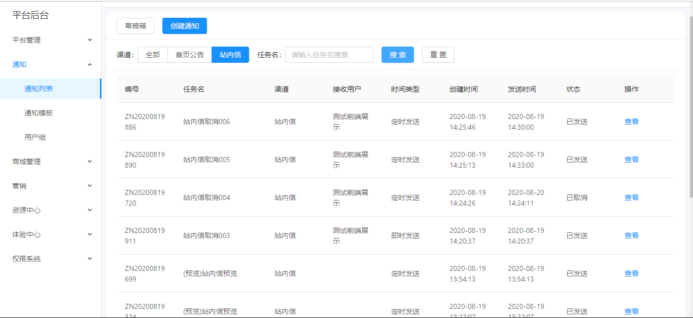The width and height of the screenshot is (693, 318).
Task: Focus the 任务名 search input
Action: coord(329,55)
